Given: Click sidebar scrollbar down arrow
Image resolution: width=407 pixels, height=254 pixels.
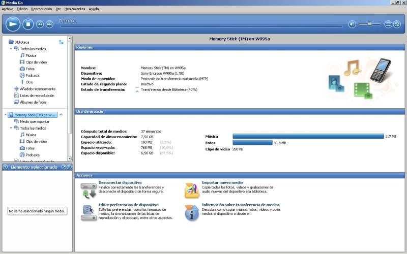Looking at the screenshot, I should pos(69,158).
